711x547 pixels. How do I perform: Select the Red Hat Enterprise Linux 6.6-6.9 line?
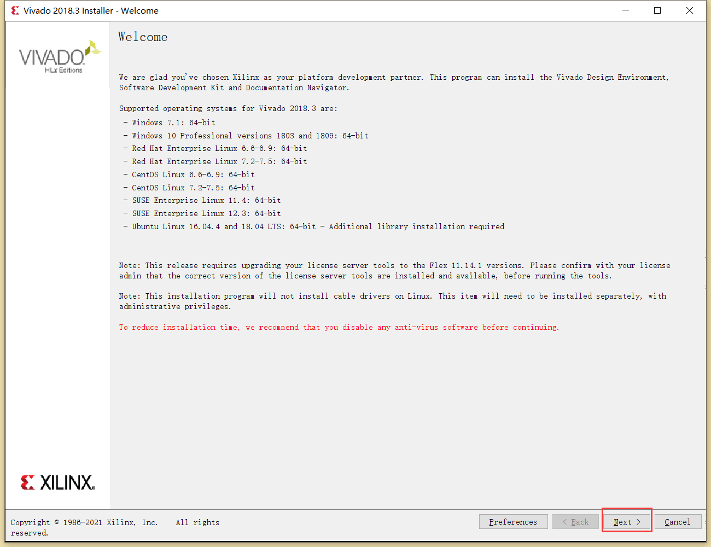tap(215, 148)
